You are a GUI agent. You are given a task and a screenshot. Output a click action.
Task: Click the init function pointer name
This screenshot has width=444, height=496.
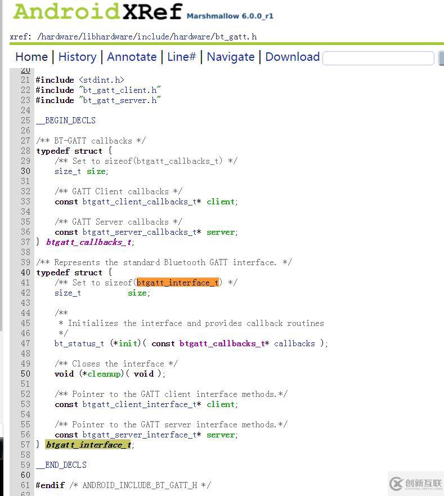(x=128, y=343)
